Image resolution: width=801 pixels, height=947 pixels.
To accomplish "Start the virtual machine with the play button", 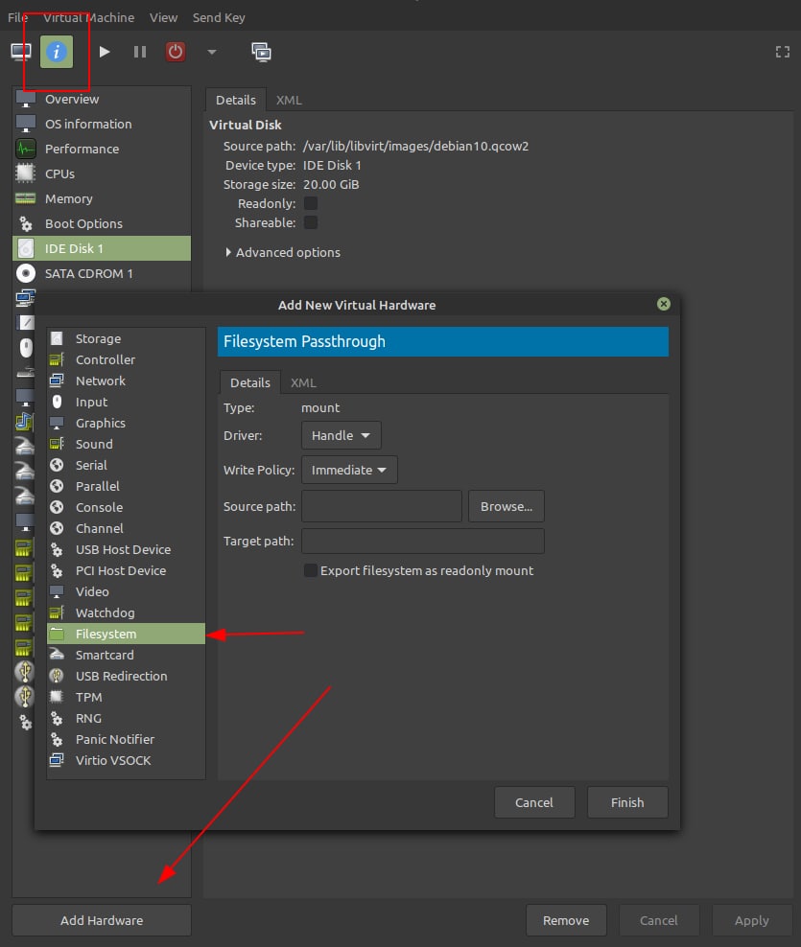I will 104,52.
